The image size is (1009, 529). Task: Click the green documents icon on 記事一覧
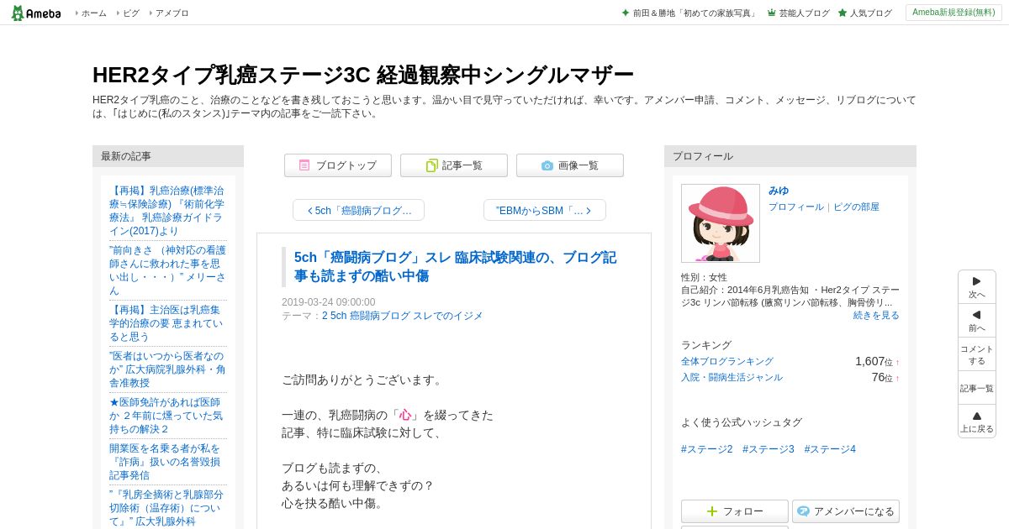[x=431, y=165]
